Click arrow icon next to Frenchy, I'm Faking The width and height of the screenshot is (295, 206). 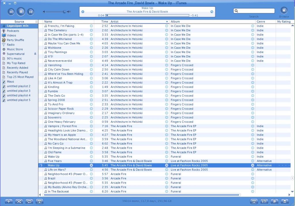pyautogui.click(x=91, y=26)
